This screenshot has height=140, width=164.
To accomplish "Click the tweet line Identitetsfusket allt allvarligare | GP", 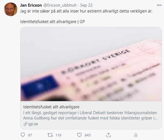I will [x=53, y=22].
